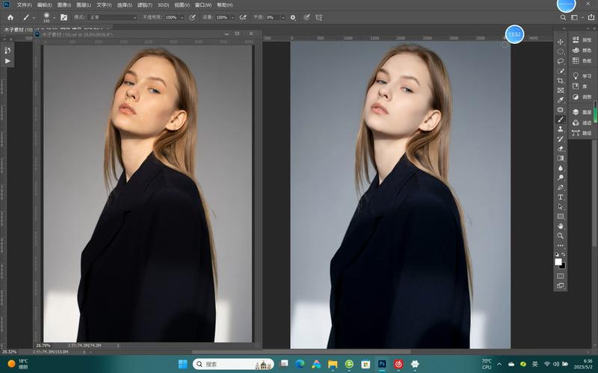Open the 属性 panel button
Image resolution: width=598 pixels, height=373 pixels.
pos(582,40)
